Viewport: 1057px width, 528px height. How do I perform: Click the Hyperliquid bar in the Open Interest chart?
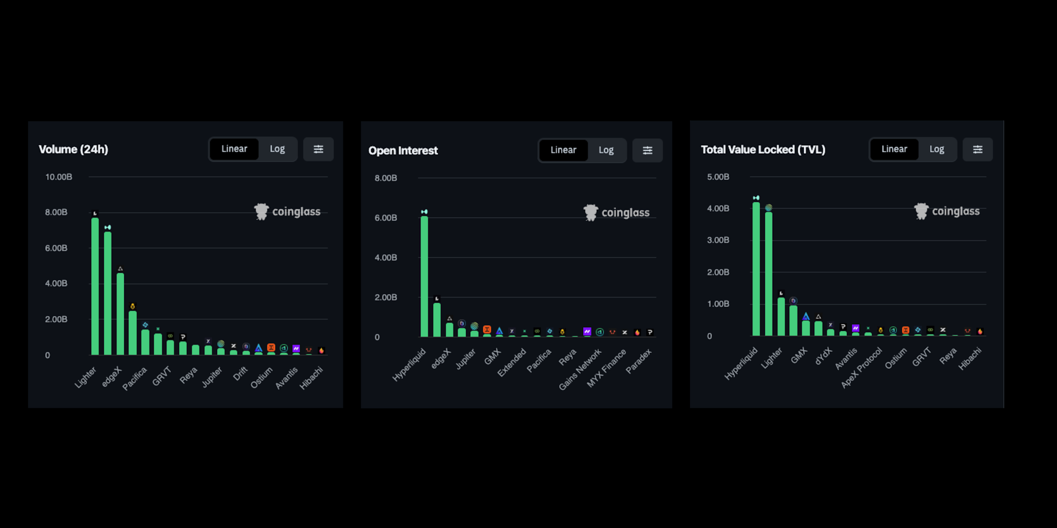424,277
